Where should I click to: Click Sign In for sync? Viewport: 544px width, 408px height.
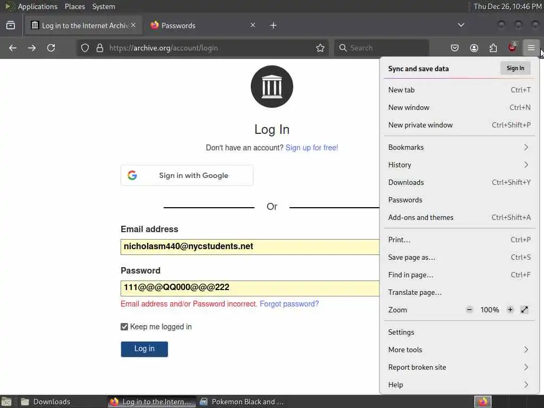pos(515,68)
